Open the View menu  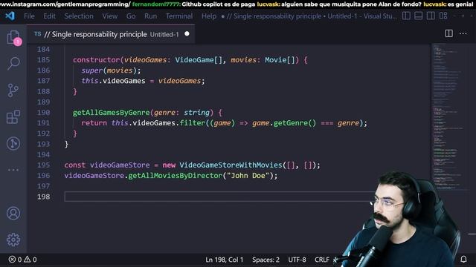point(109,16)
